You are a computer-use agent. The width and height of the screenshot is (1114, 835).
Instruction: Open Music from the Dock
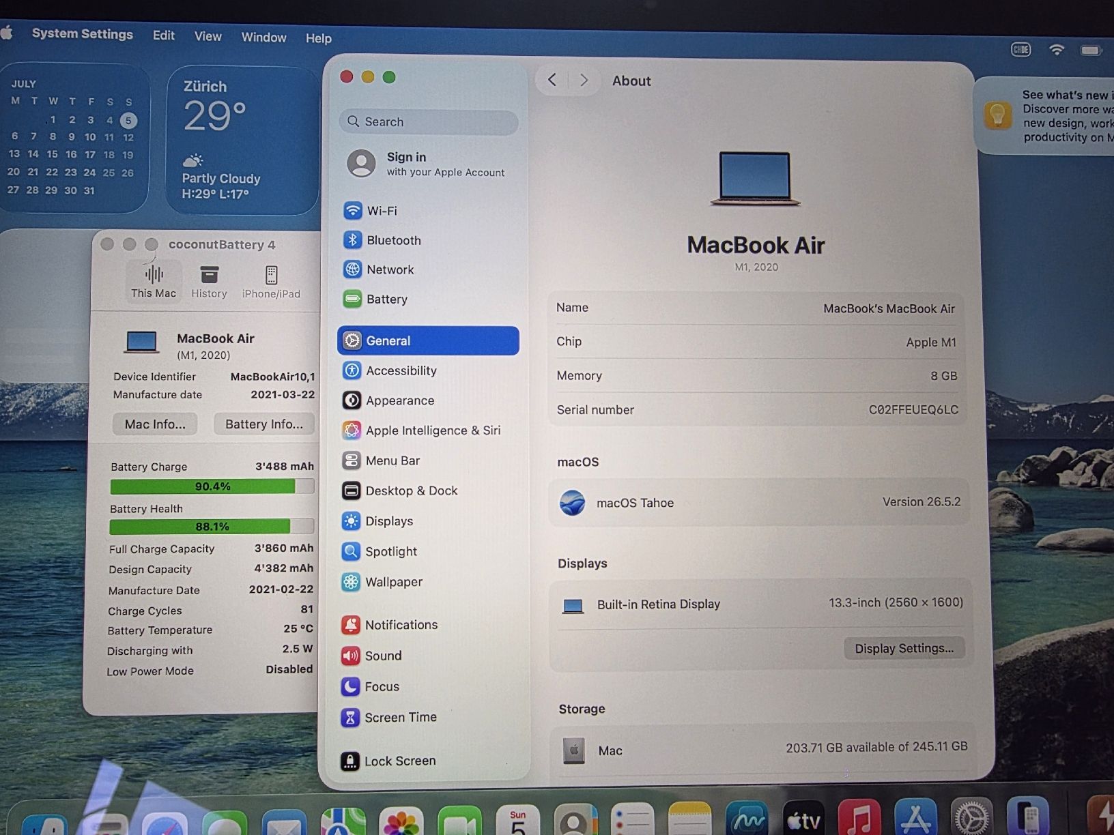pyautogui.click(x=859, y=818)
